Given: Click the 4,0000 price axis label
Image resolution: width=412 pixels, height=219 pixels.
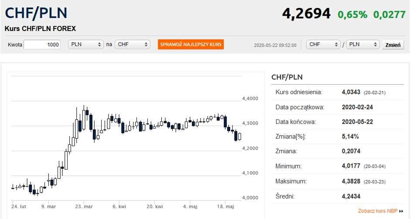Looking at the screenshot, I should tap(250, 198).
